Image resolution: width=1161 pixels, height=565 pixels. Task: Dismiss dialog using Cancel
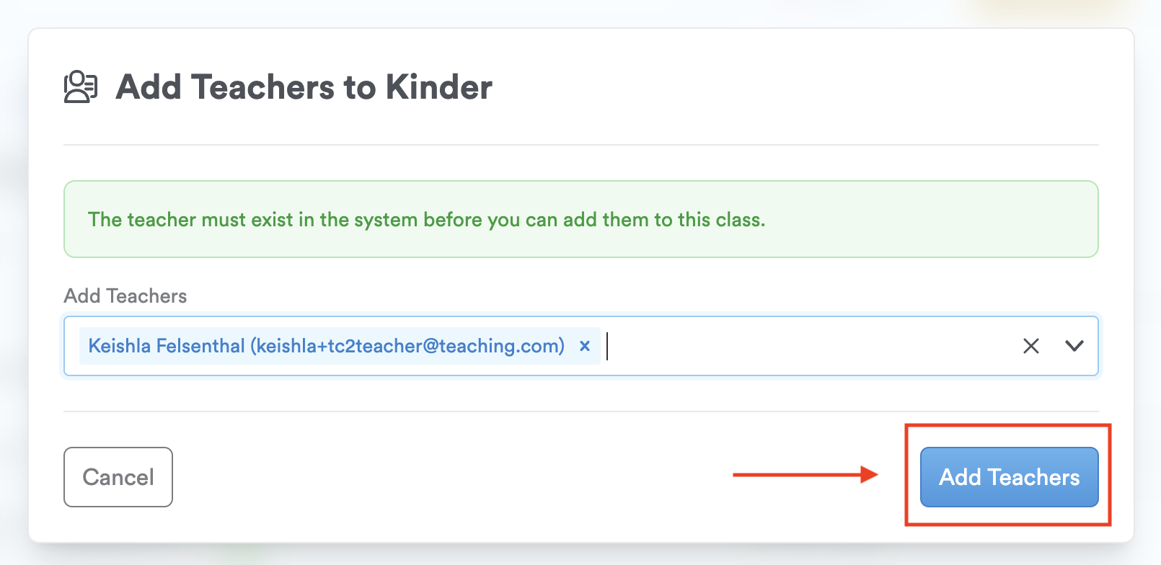pos(118,477)
